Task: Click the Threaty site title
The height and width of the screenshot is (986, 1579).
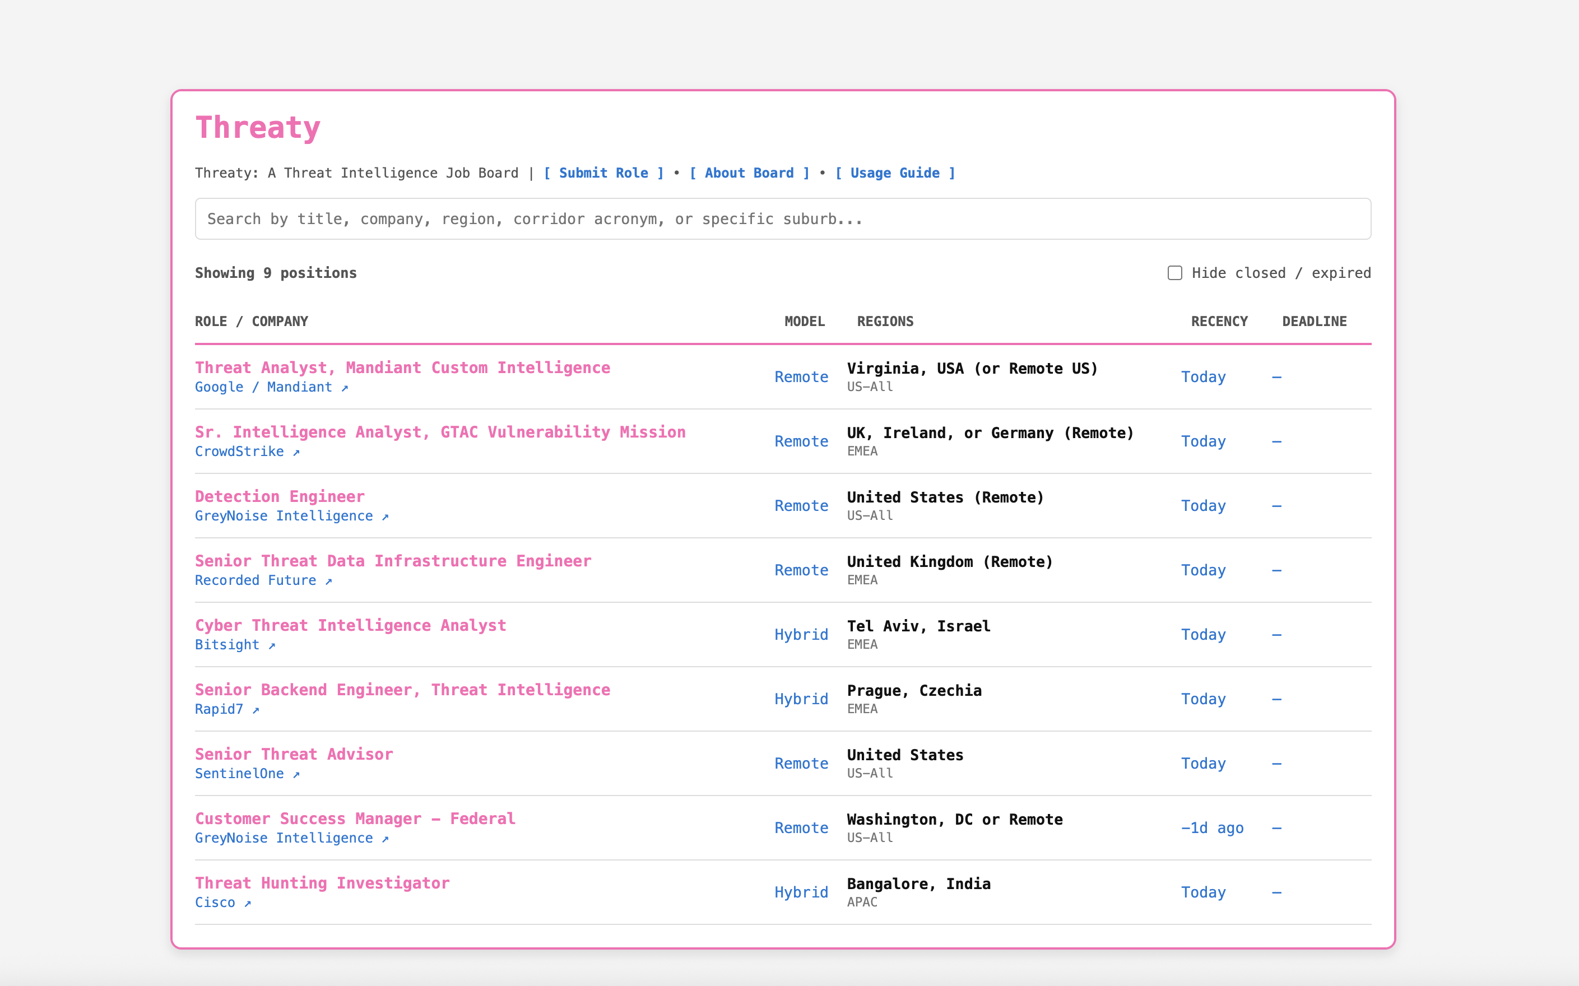Action: click(x=258, y=127)
